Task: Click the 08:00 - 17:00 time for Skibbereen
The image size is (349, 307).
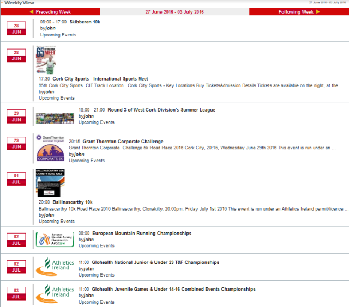Action: click(53, 22)
